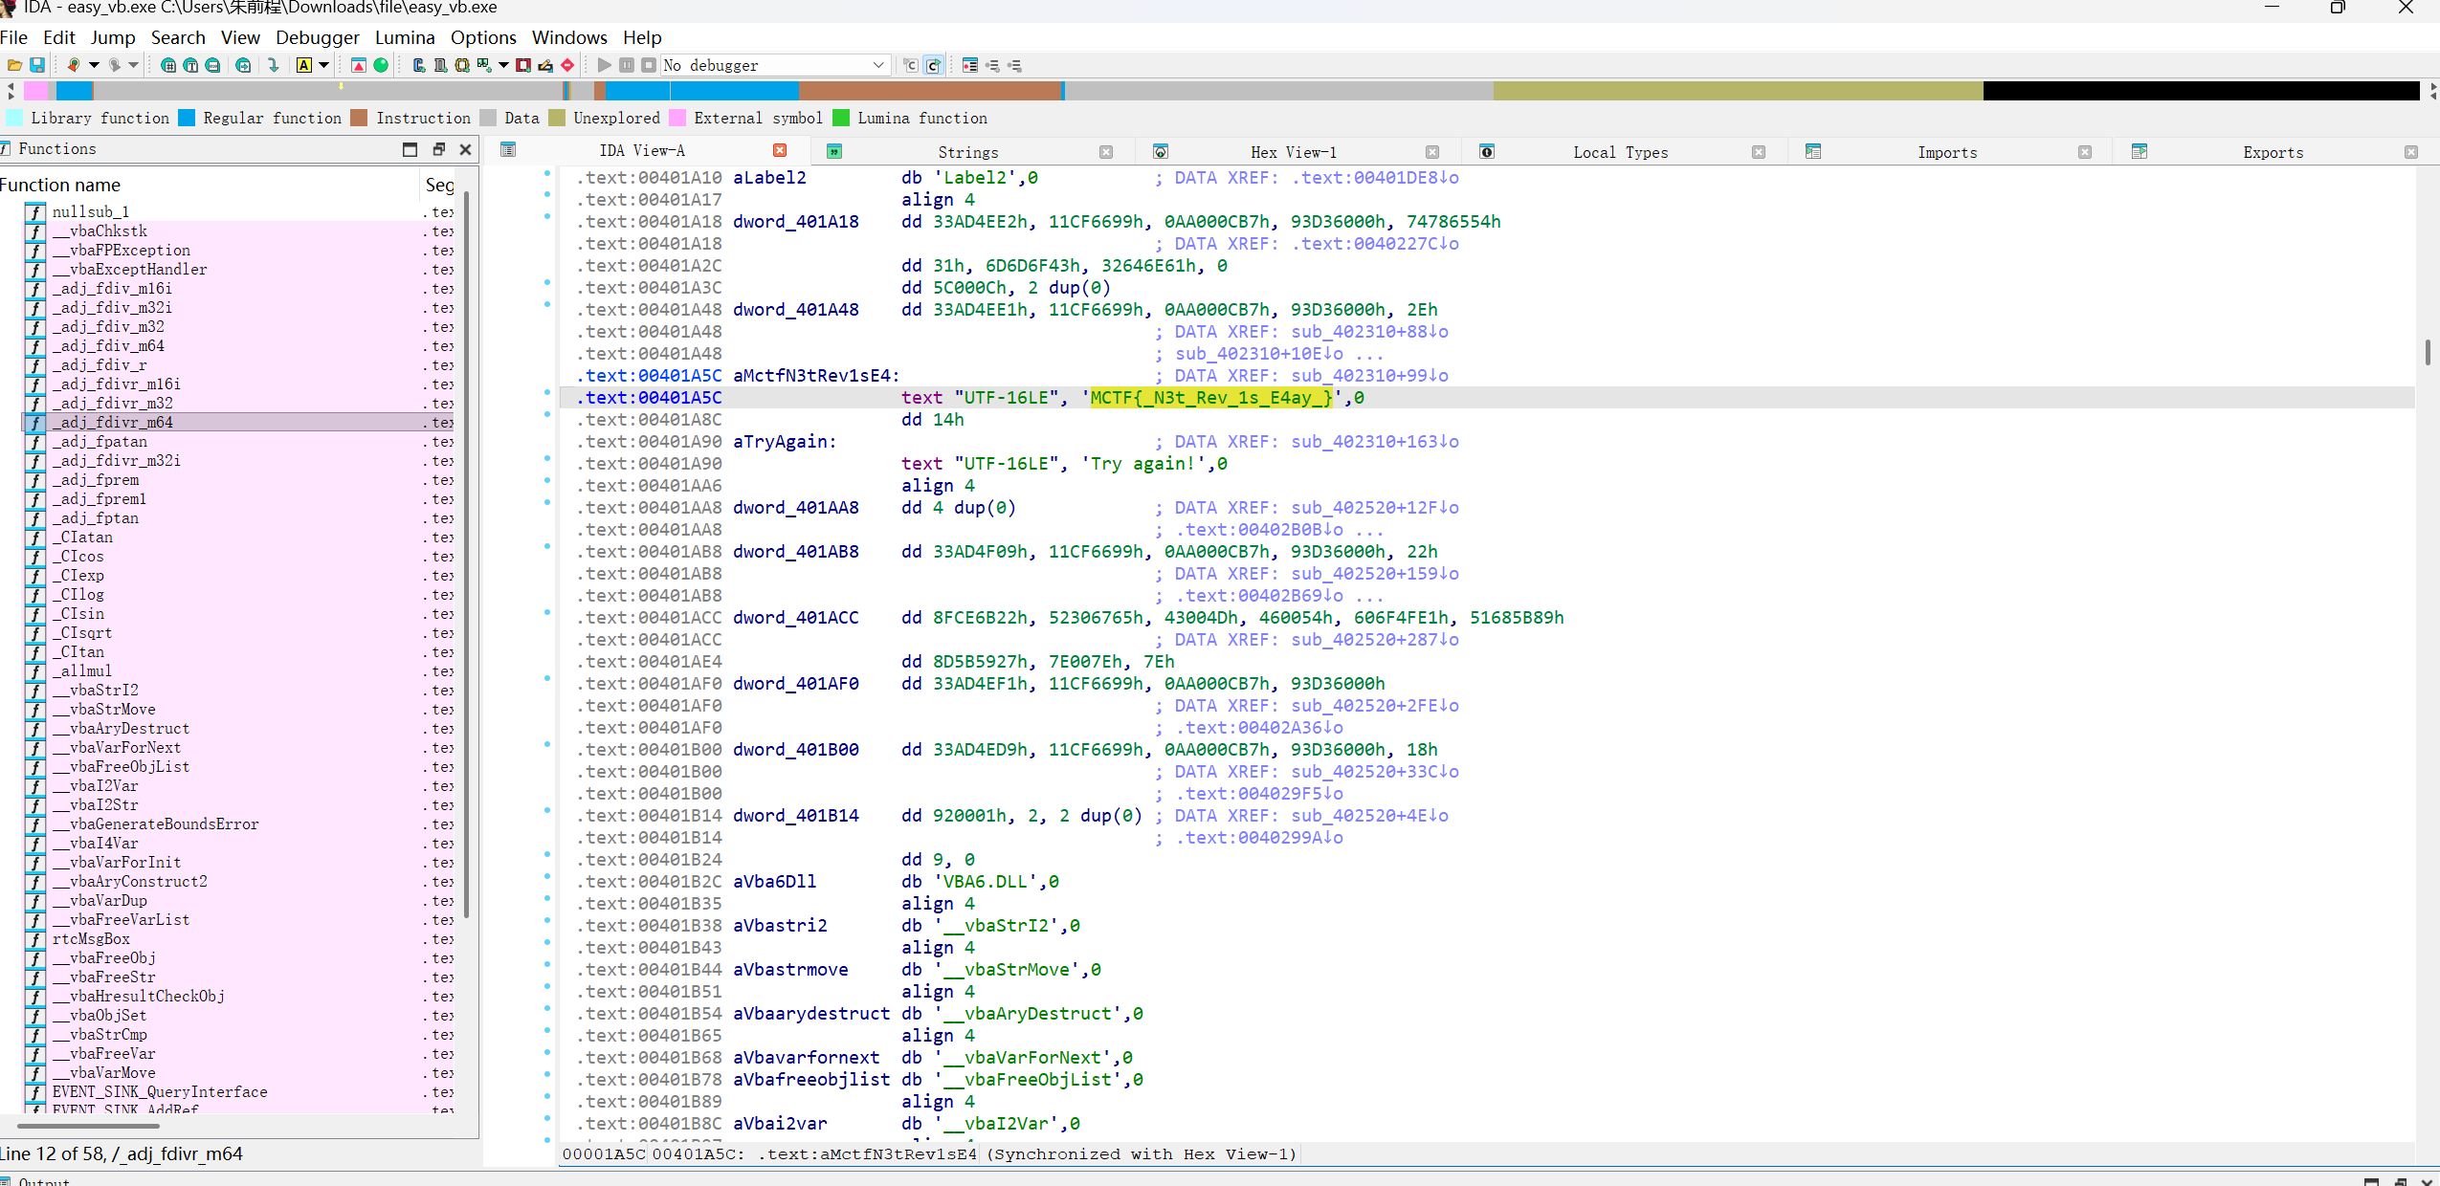Close the IDA View-A tab
The image size is (2440, 1186).
pyautogui.click(x=780, y=150)
